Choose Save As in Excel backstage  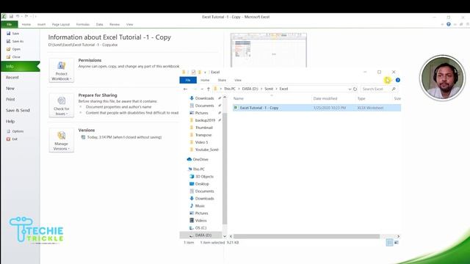click(15, 41)
